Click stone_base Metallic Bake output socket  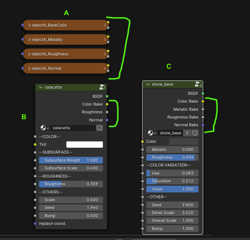[x=203, y=109]
